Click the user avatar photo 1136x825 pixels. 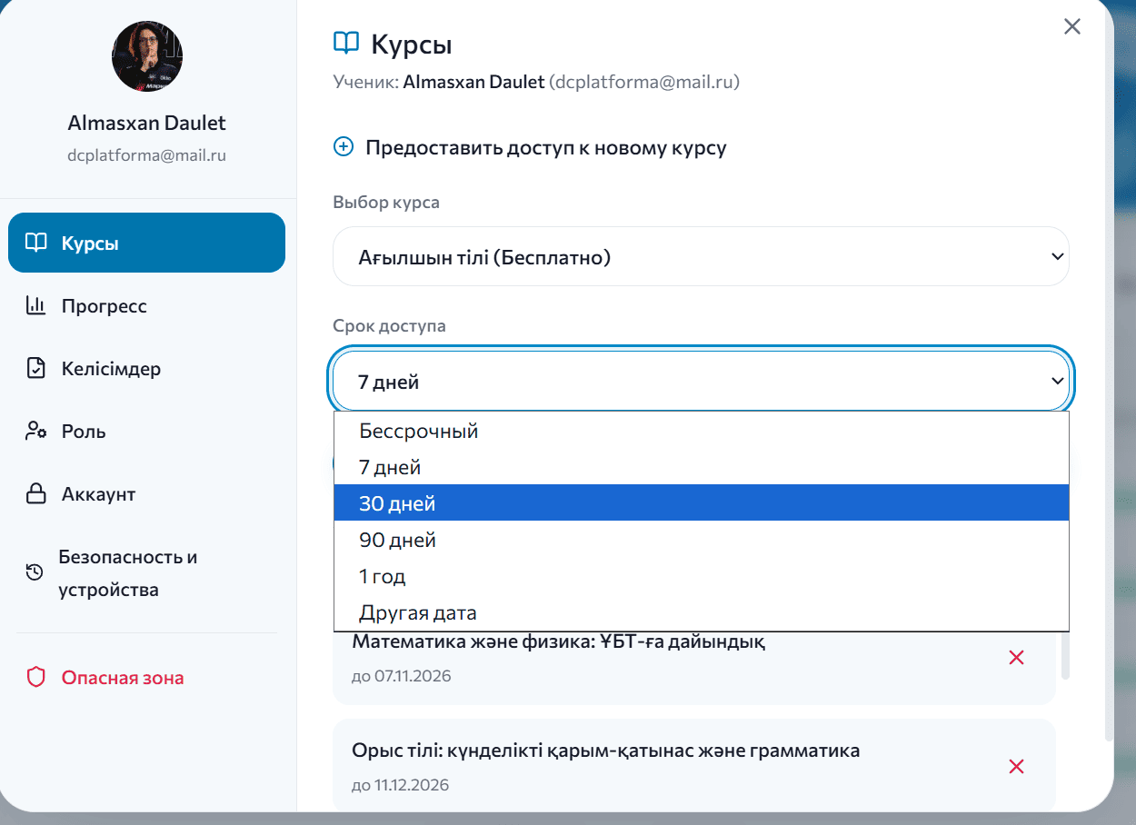click(146, 56)
